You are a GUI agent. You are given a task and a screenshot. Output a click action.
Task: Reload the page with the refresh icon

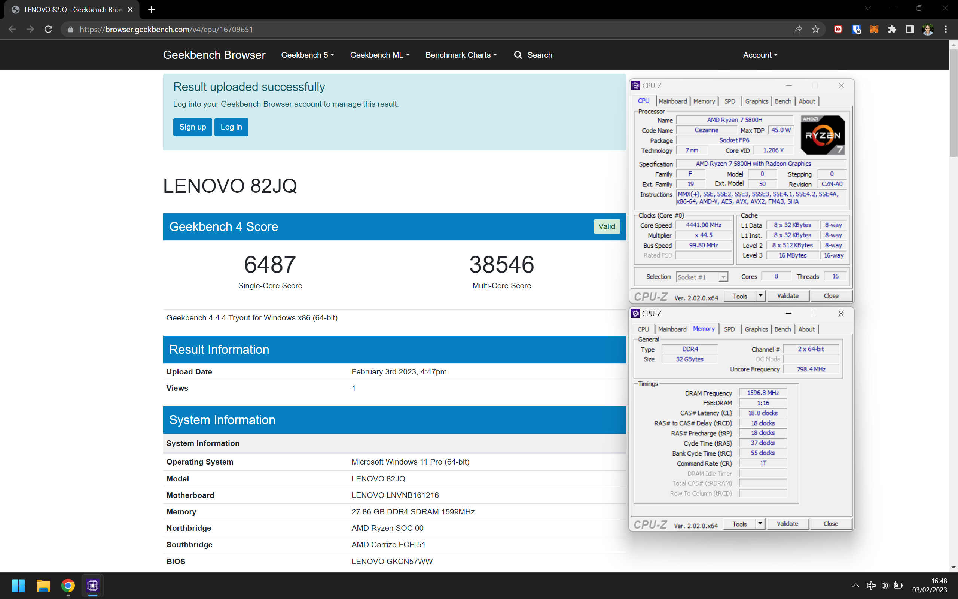(48, 29)
